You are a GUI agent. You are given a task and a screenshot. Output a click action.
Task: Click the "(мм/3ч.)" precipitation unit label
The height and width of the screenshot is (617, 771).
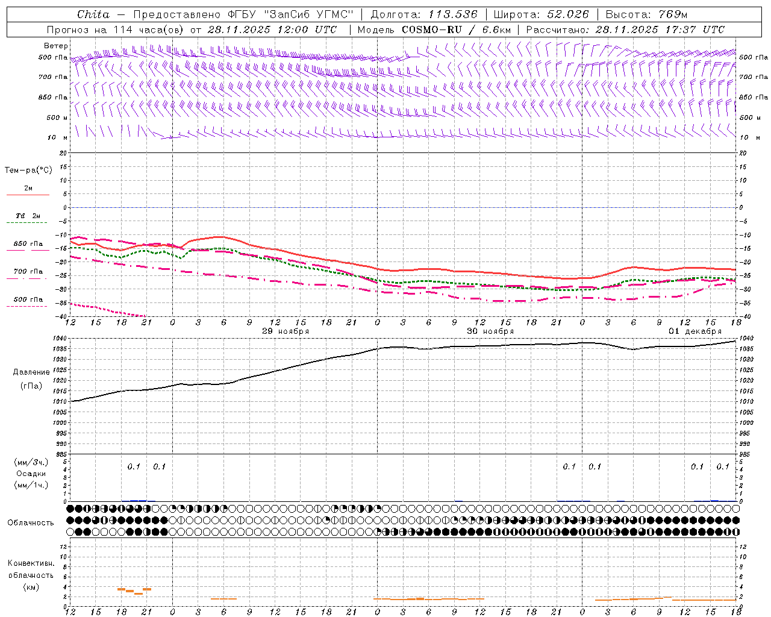click(x=31, y=463)
